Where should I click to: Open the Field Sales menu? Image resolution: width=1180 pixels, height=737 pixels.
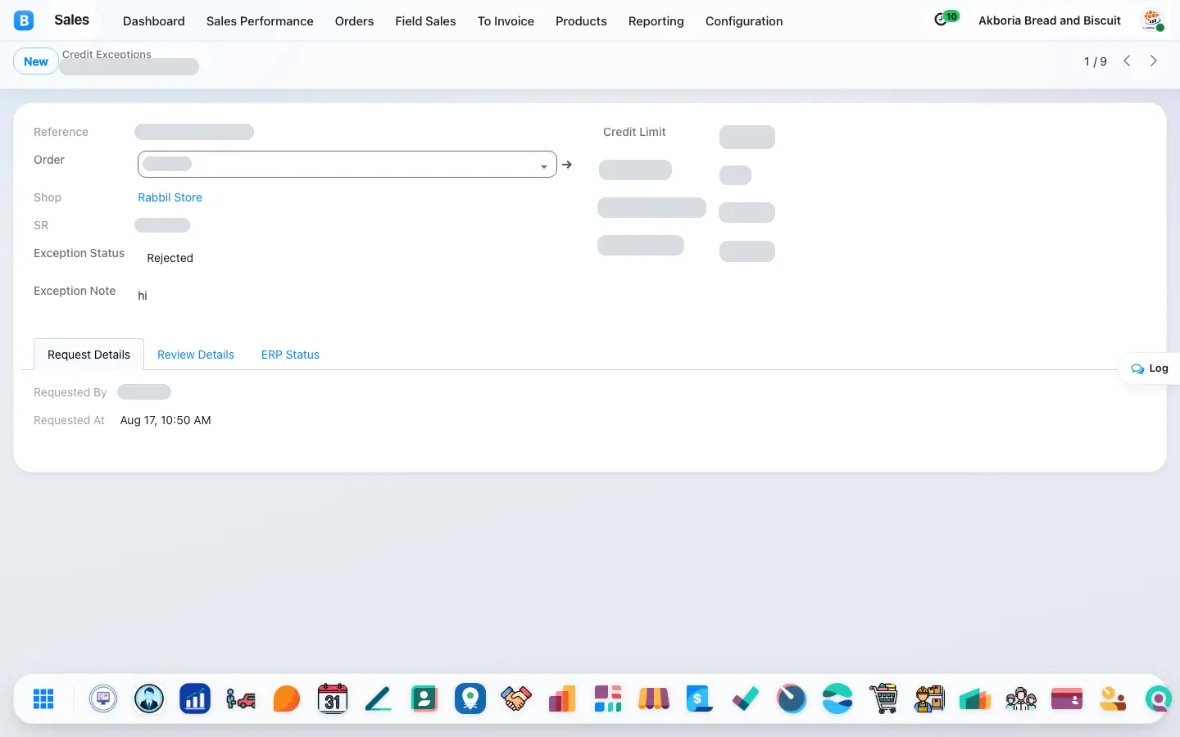425,21
